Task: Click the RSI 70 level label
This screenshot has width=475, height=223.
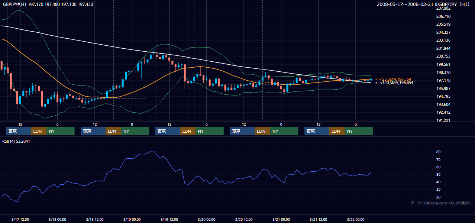Action: click(438, 159)
